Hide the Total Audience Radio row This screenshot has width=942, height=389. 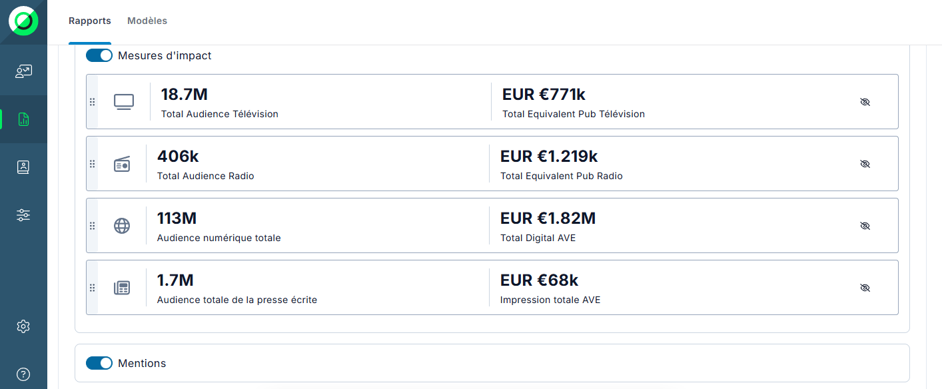click(x=865, y=164)
